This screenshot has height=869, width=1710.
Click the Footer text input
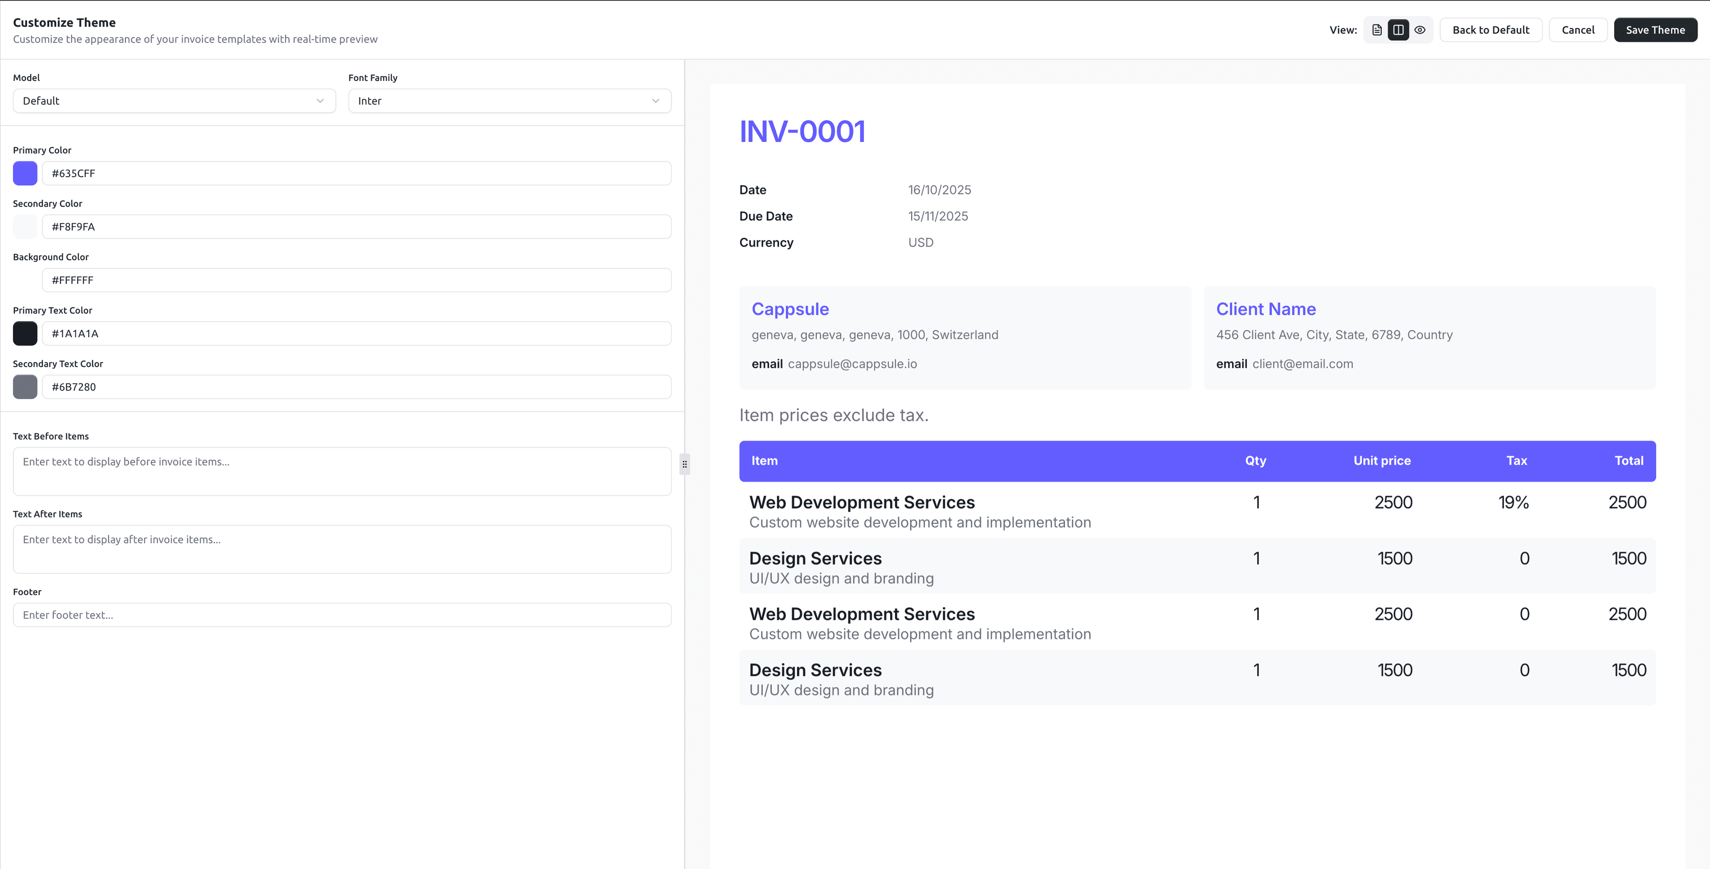[342, 615]
